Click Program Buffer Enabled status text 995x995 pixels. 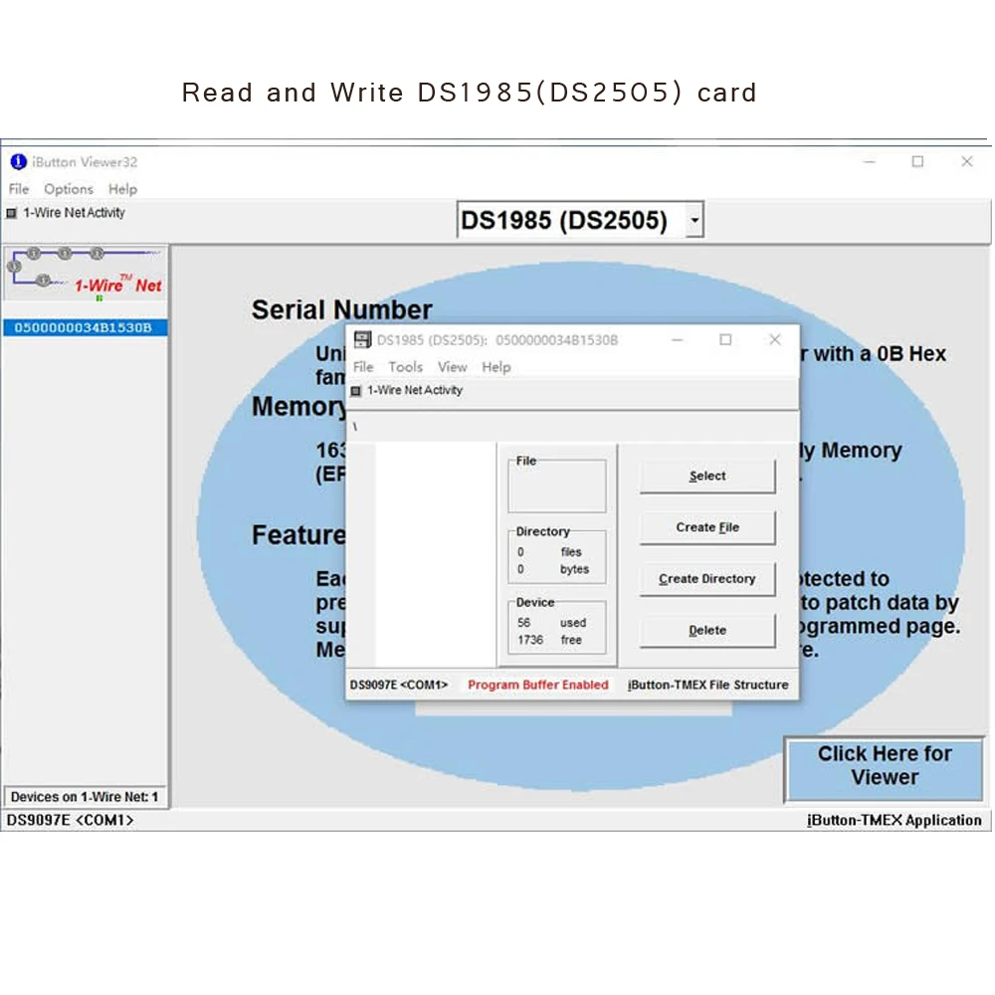point(538,685)
